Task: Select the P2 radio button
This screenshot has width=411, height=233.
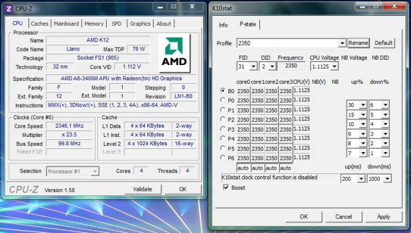Action: click(223, 119)
